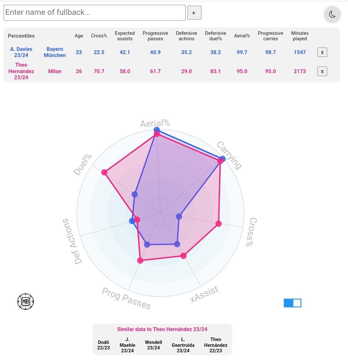Click the Carrying radar axis label
This screenshot has width=348, height=362.
coord(229,155)
